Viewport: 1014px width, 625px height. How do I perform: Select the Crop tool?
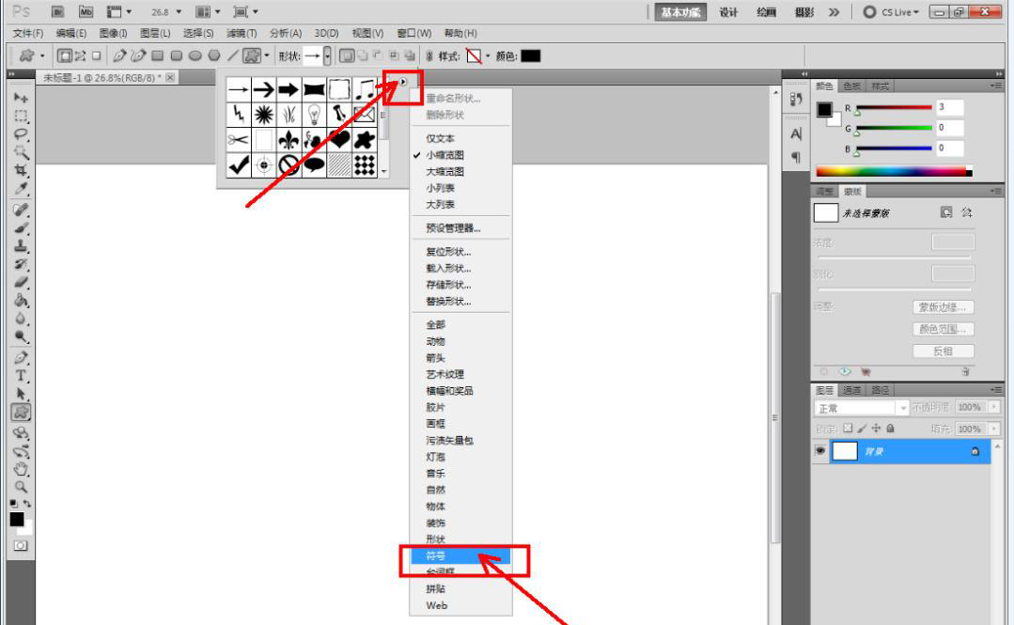[x=21, y=170]
